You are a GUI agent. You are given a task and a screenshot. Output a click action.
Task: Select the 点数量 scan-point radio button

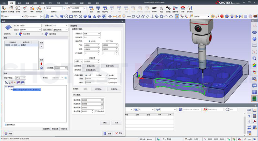coord(107,75)
